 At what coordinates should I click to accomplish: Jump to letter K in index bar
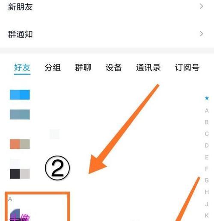(x=207, y=215)
